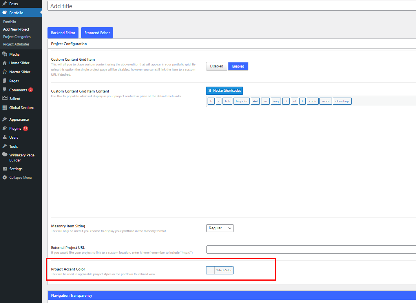The width and height of the screenshot is (416, 303).
Task: Collapse the admin sidebar menu
Action: click(20, 178)
